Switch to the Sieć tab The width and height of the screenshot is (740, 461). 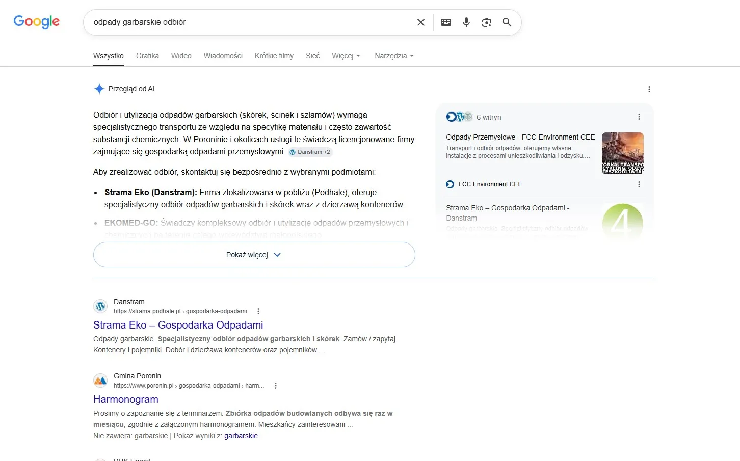pos(313,56)
